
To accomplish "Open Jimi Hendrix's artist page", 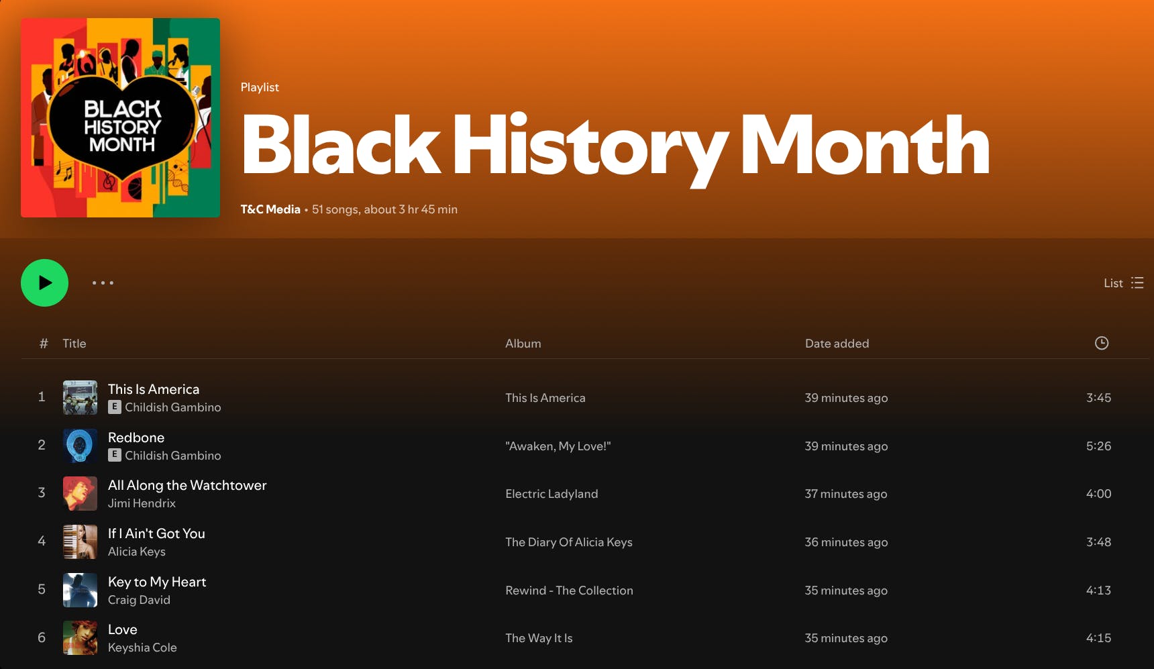I will pyautogui.click(x=142, y=503).
